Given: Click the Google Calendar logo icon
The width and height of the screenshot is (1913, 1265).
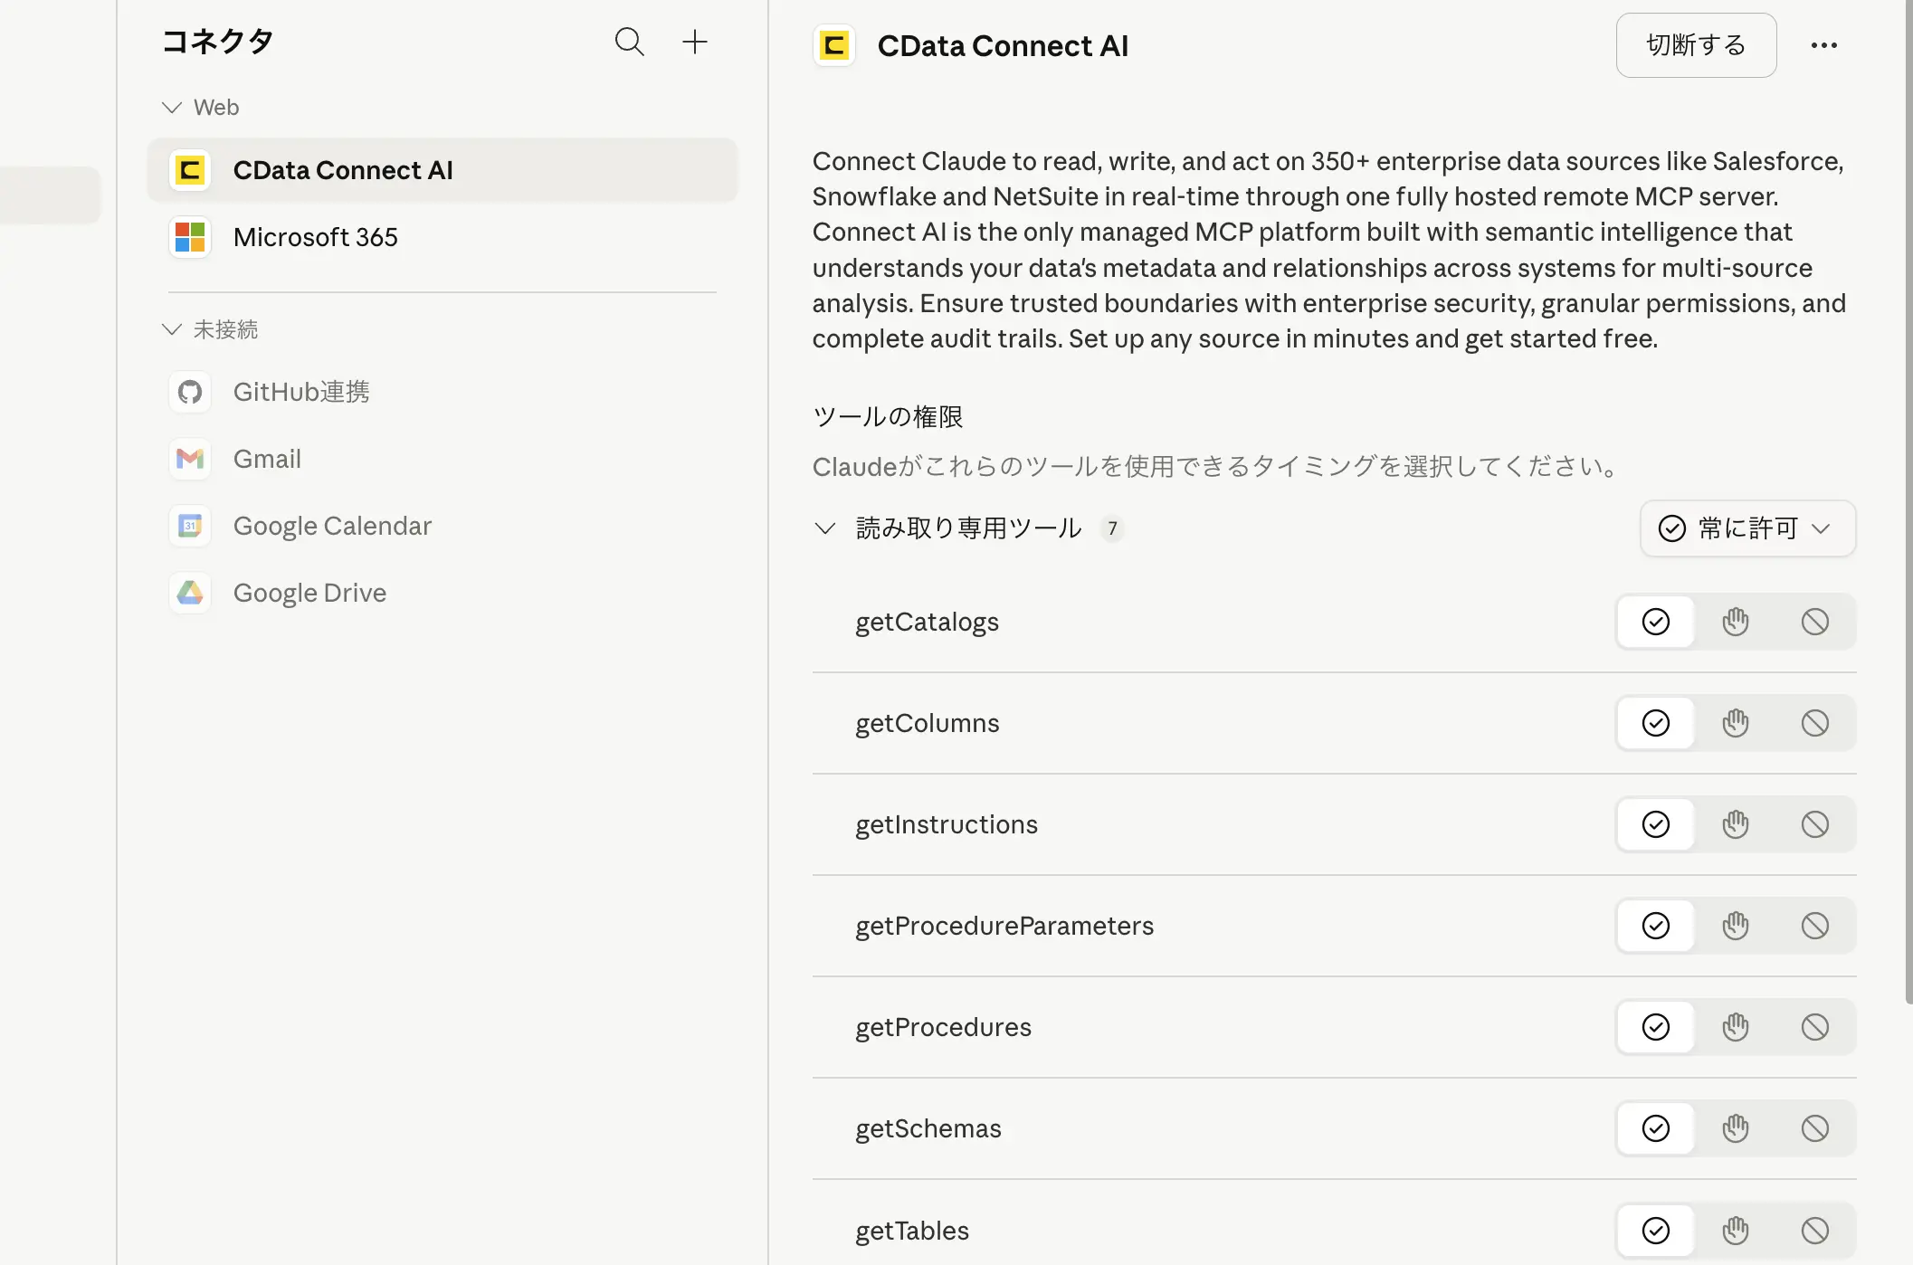Looking at the screenshot, I should coord(190,526).
